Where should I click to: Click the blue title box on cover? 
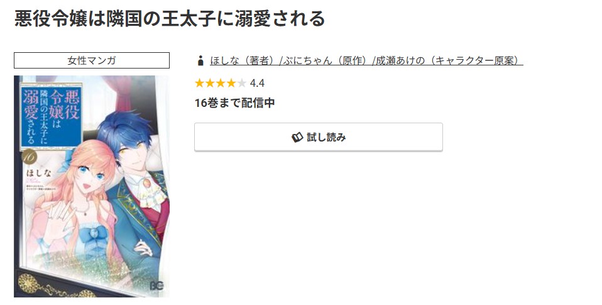coord(52,115)
